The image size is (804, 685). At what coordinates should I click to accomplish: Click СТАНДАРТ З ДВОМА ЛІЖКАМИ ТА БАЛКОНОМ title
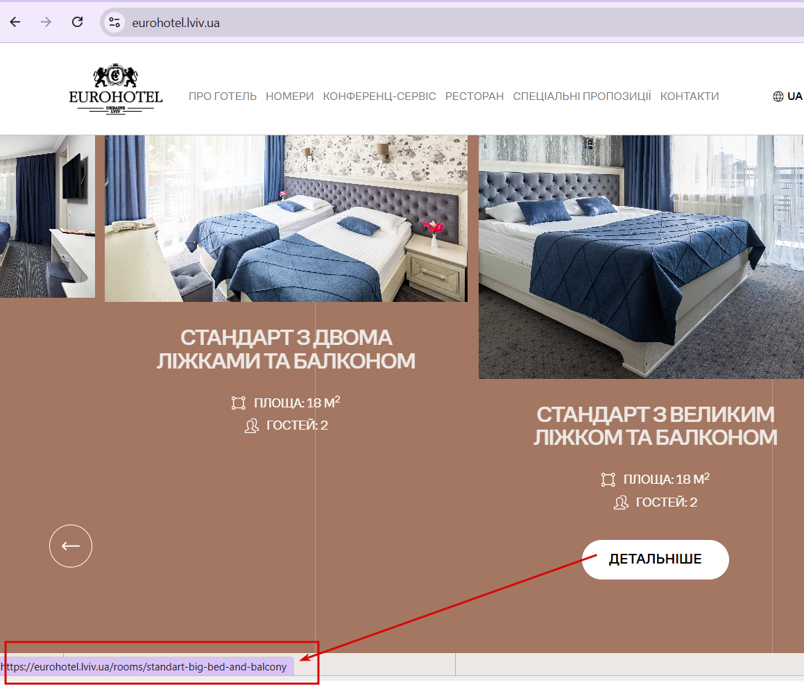coord(286,349)
